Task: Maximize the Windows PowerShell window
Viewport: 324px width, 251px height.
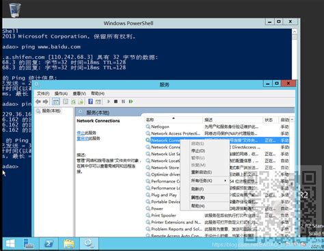Action: click(279, 22)
